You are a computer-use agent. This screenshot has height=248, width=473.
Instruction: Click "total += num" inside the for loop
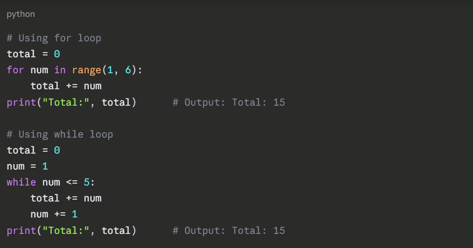[x=66, y=86]
